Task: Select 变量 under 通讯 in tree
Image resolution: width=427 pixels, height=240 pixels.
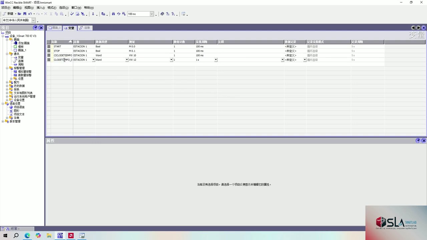Action: pyautogui.click(x=21, y=57)
